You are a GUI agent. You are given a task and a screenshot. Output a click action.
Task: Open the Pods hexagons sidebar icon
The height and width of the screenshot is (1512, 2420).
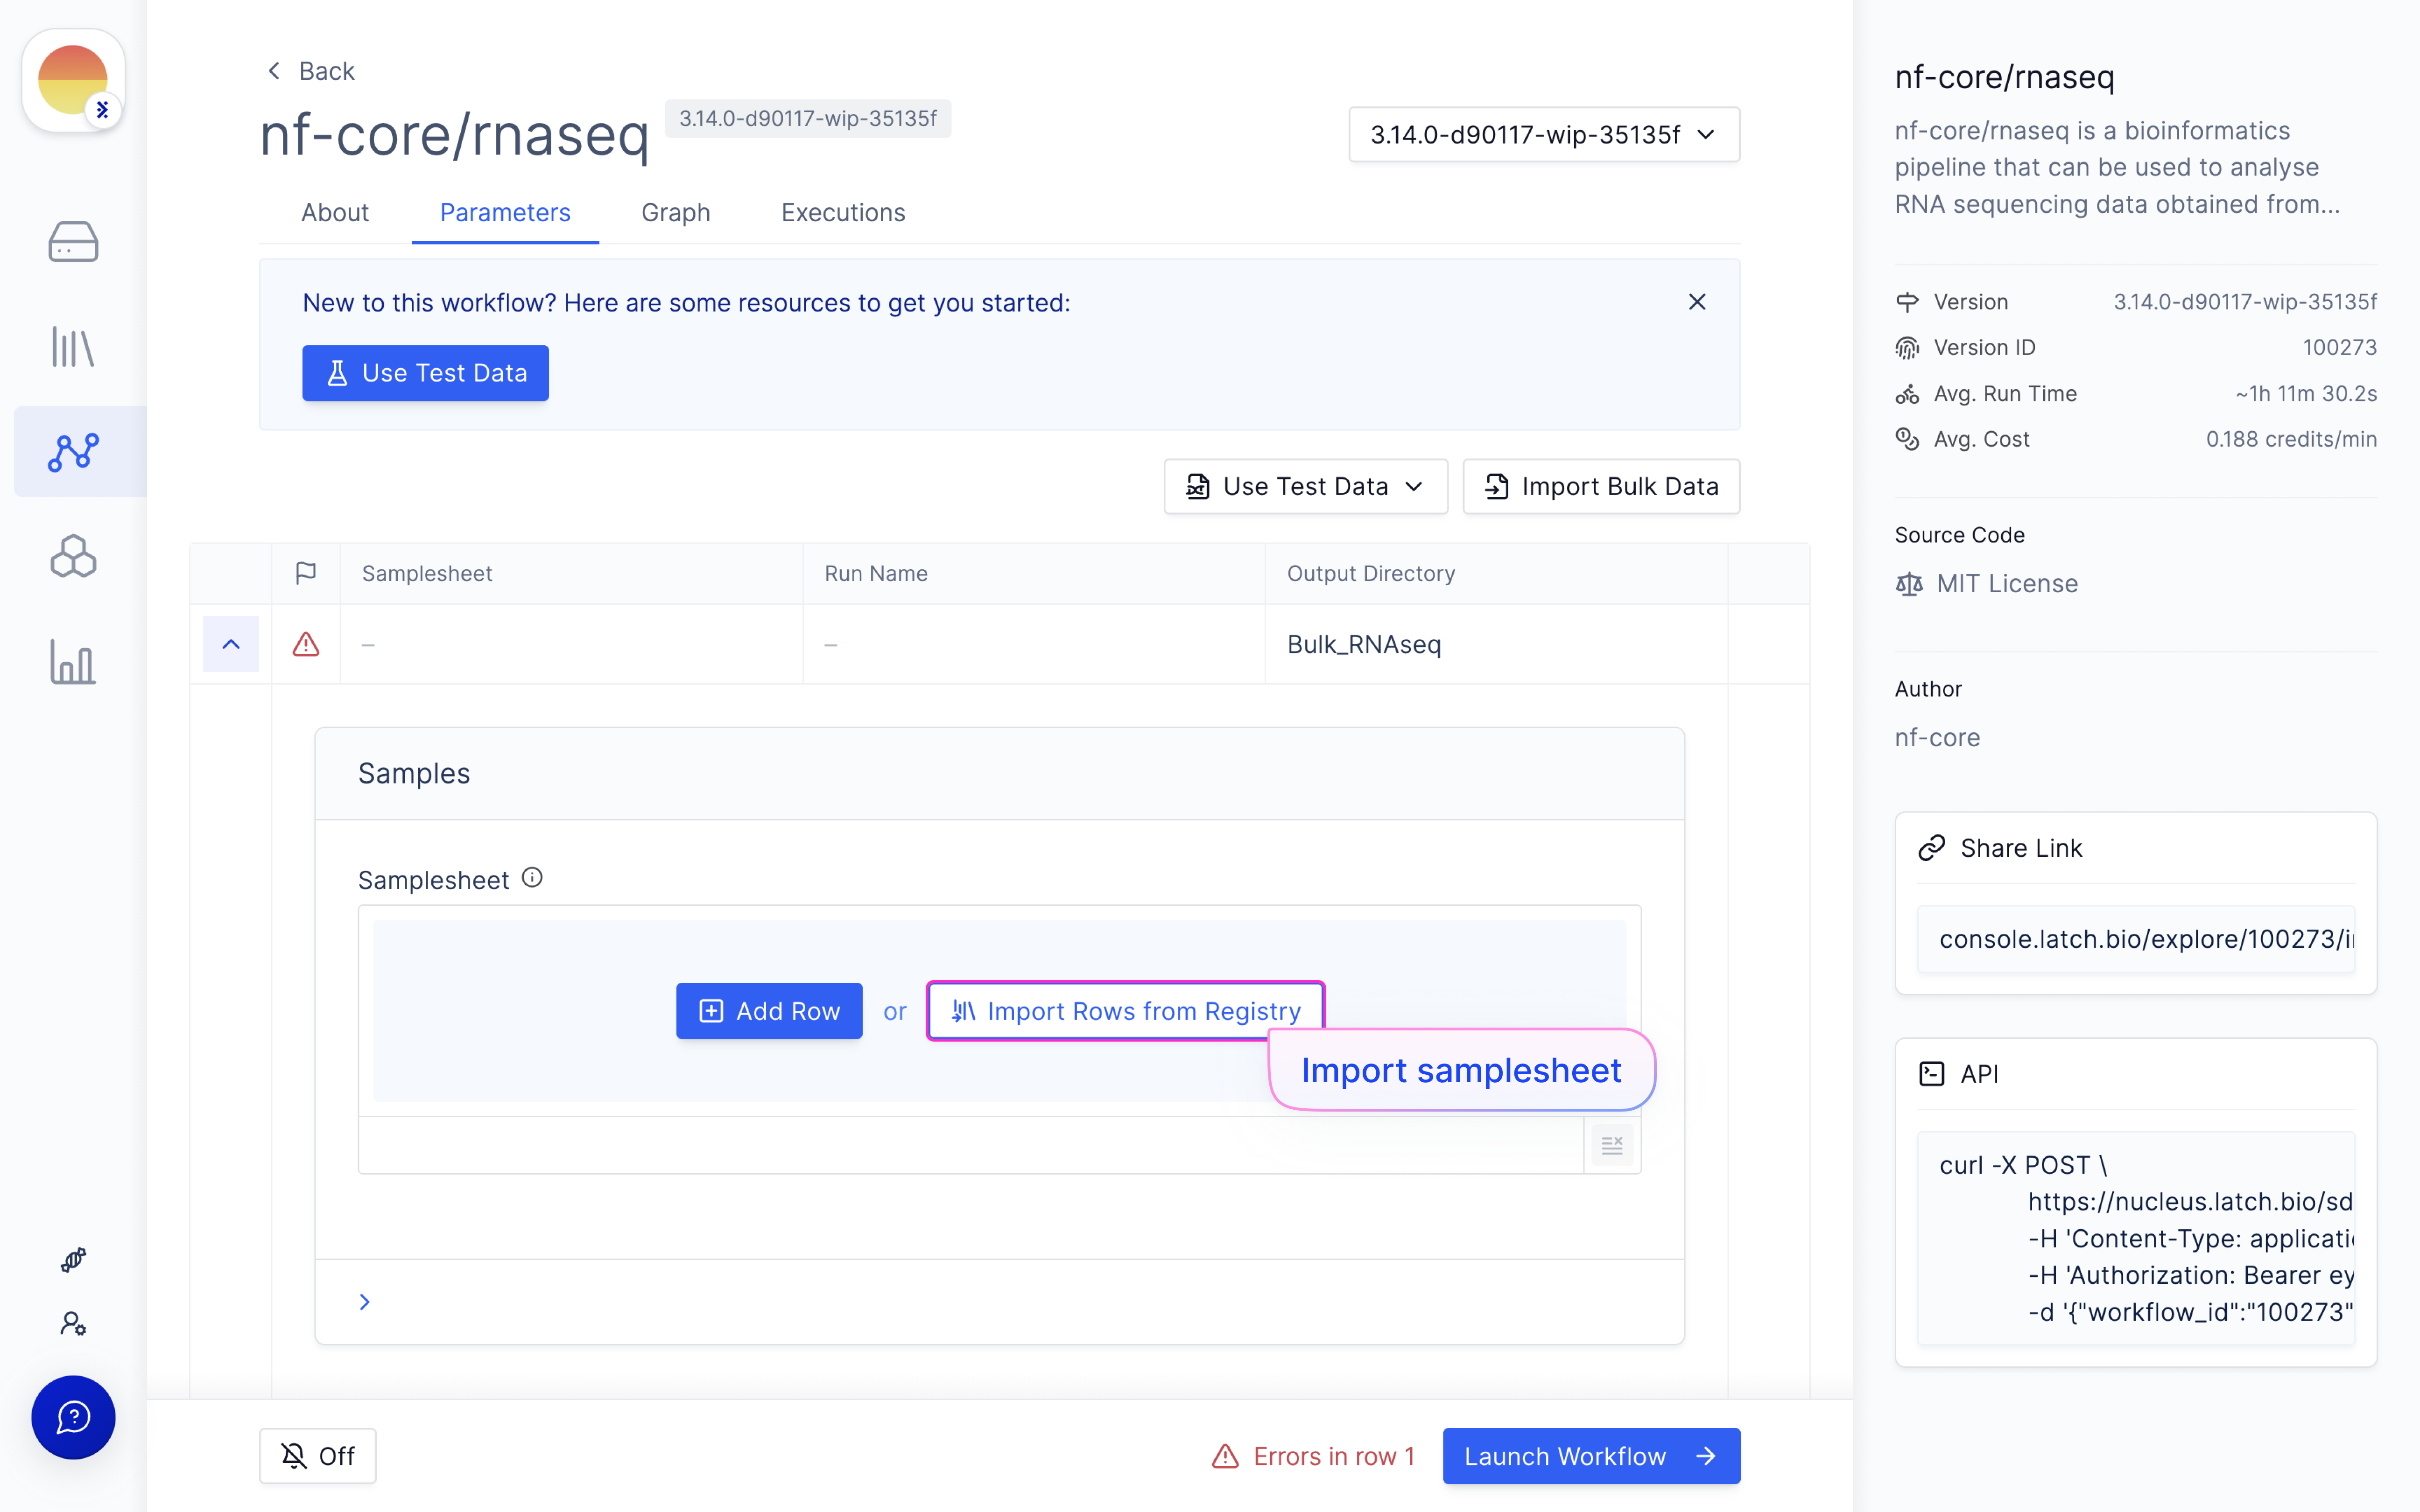click(x=73, y=556)
